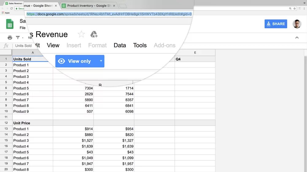Click the cell containing 507
Viewport: 307px width, 172px height.
click(x=73, y=111)
